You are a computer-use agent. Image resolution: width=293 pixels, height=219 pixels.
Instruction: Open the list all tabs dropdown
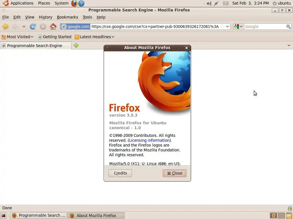[289, 45]
